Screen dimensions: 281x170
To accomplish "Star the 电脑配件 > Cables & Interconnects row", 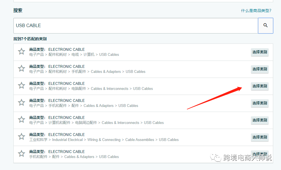I will (x=21, y=85).
